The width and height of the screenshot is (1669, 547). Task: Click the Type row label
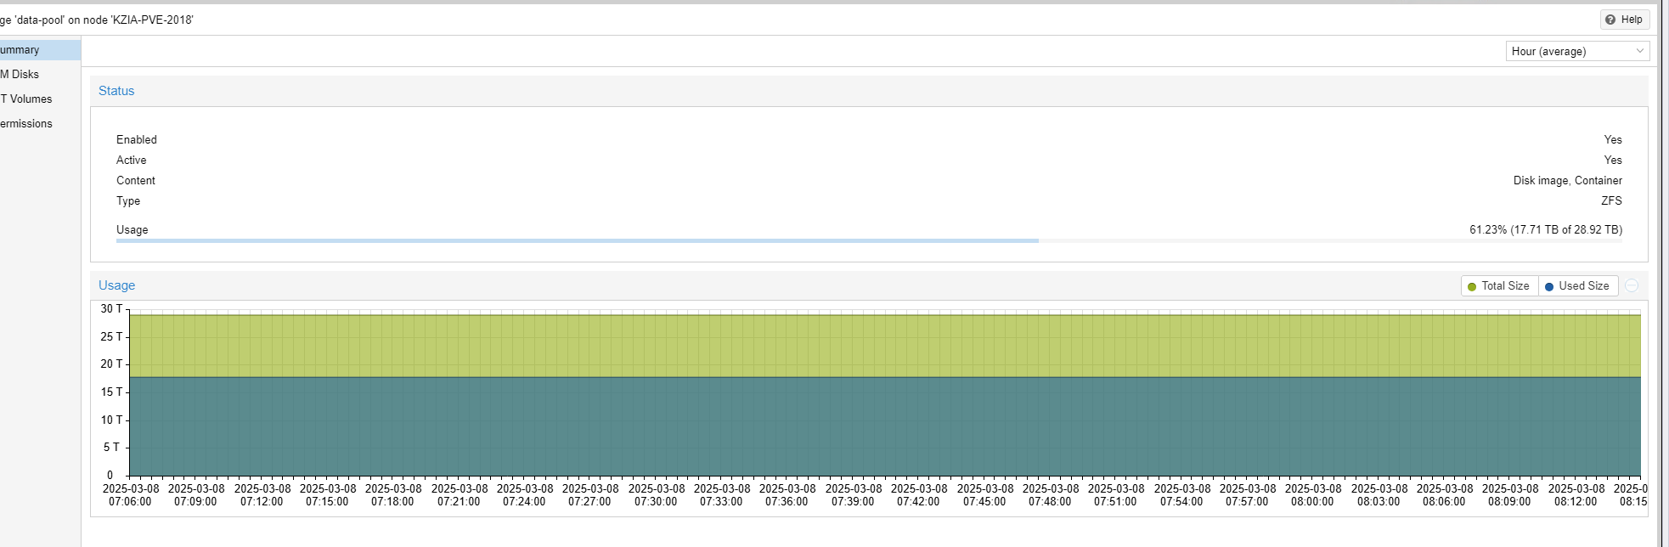pos(128,201)
